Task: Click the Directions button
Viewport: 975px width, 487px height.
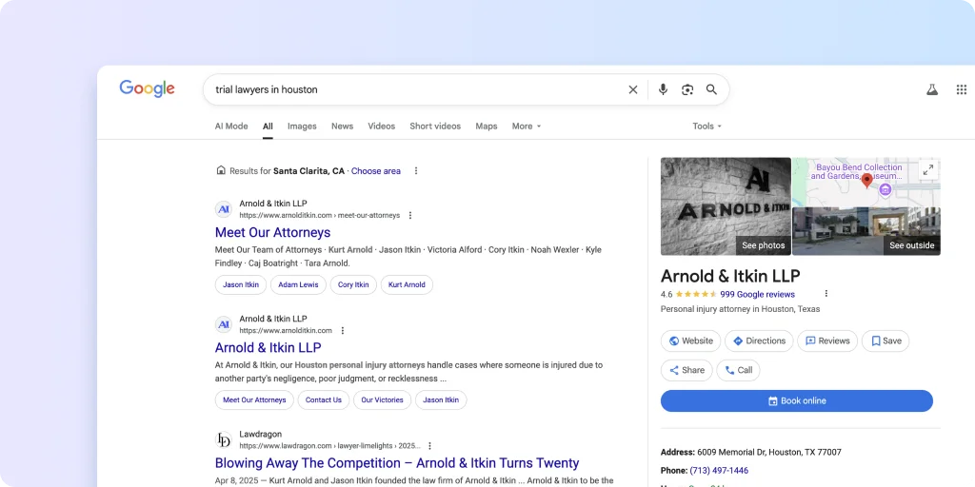Action: [x=759, y=341]
